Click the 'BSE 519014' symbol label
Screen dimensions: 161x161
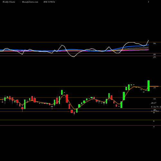[x=49, y=2]
